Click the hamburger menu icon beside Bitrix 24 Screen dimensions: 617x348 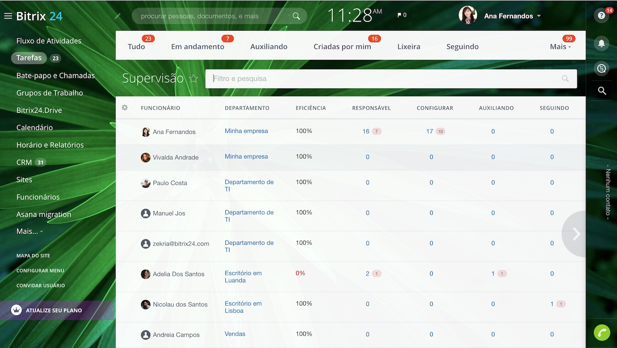point(8,16)
